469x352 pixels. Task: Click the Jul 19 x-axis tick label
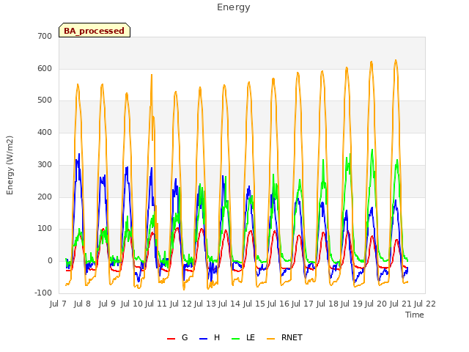coord(352,304)
